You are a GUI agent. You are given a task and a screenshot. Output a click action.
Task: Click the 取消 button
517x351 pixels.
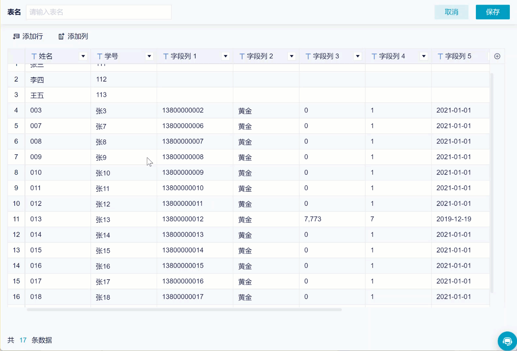click(451, 12)
